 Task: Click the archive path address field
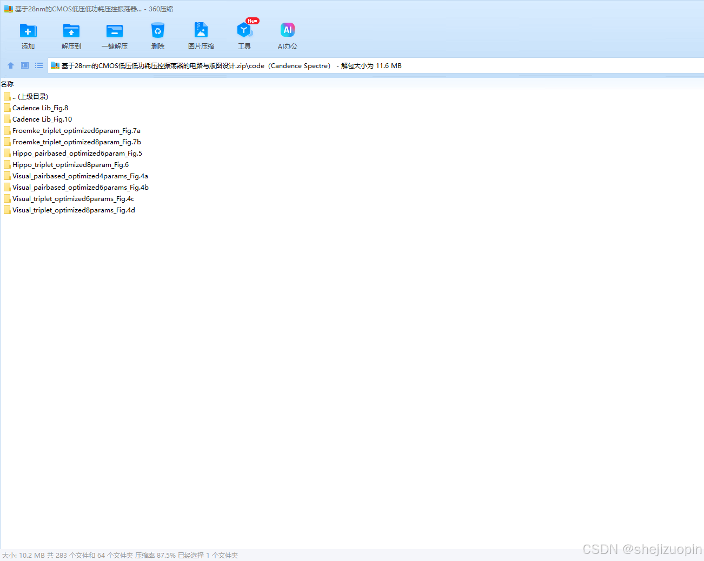(376, 65)
